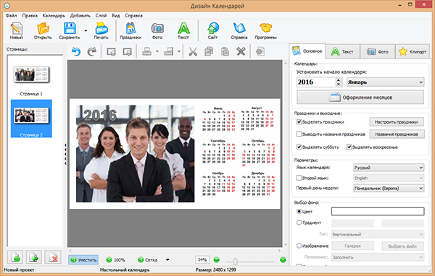Open the month dropdown showing Январь
Image resolution: width=435 pixels, height=276 pixels.
click(386, 82)
